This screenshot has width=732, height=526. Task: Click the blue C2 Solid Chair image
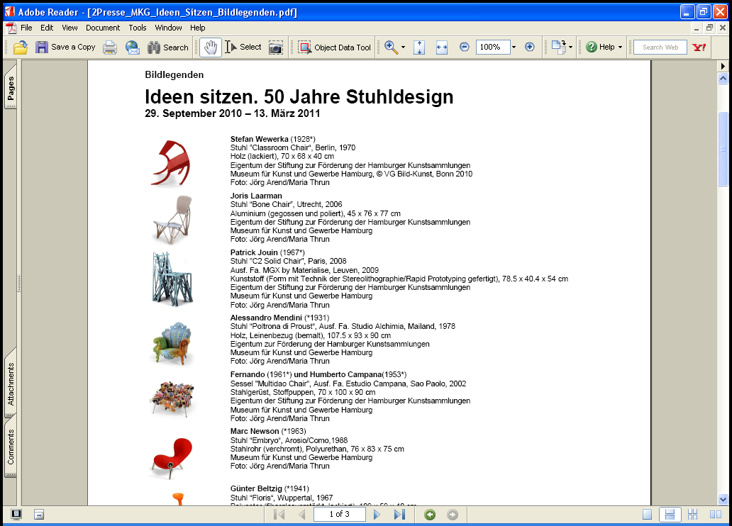pyautogui.click(x=172, y=279)
